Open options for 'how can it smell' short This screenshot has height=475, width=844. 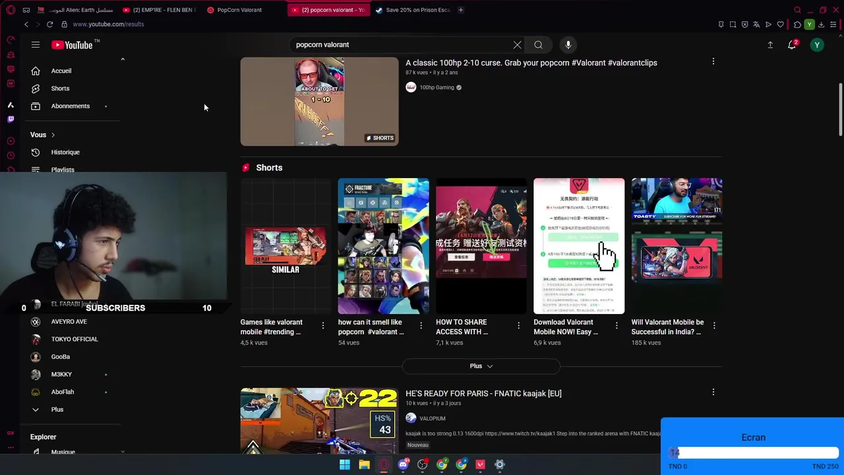click(421, 325)
